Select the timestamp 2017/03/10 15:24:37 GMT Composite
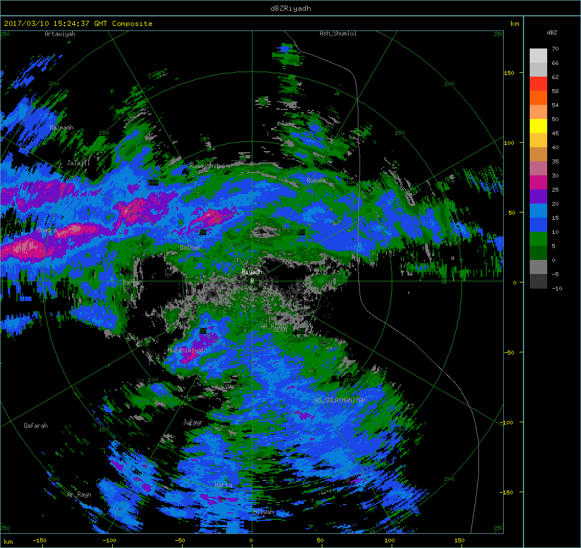Screen dimensions: 581x548 (x=78, y=23)
